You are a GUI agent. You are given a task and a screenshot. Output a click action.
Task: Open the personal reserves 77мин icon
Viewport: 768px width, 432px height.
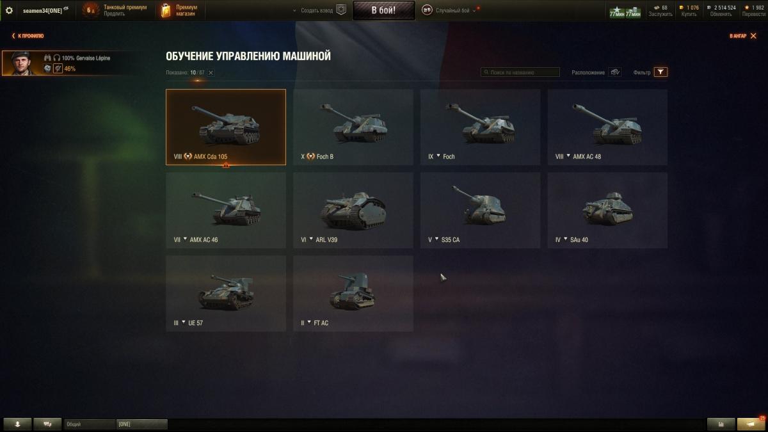(625, 11)
